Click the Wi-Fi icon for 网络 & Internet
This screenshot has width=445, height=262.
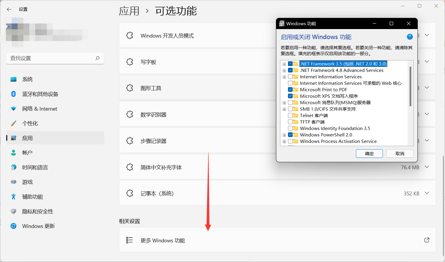pos(13,109)
